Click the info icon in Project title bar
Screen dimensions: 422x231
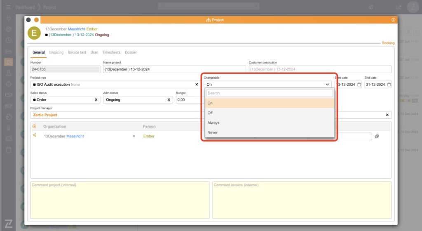pyautogui.click(x=393, y=20)
